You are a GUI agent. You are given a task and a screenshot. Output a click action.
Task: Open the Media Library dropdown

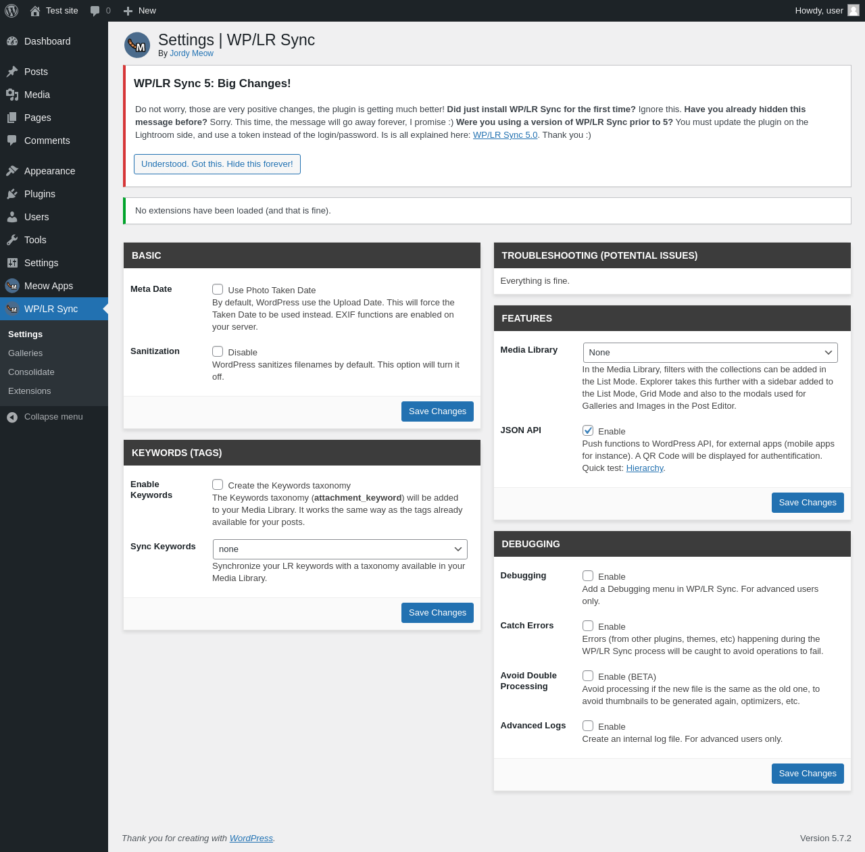710,353
